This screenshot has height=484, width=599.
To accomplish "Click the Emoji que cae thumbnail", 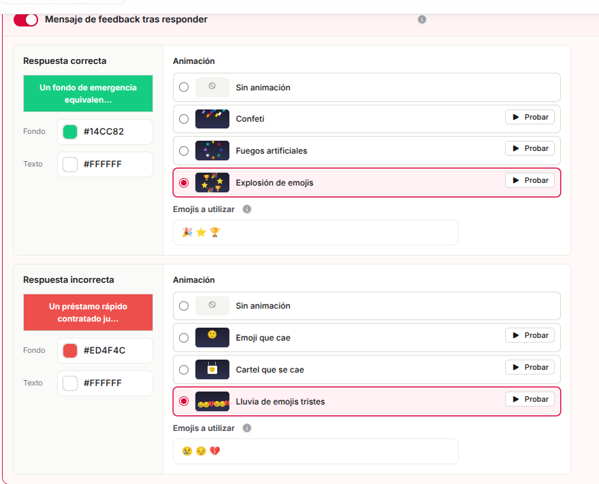I will coord(212,338).
